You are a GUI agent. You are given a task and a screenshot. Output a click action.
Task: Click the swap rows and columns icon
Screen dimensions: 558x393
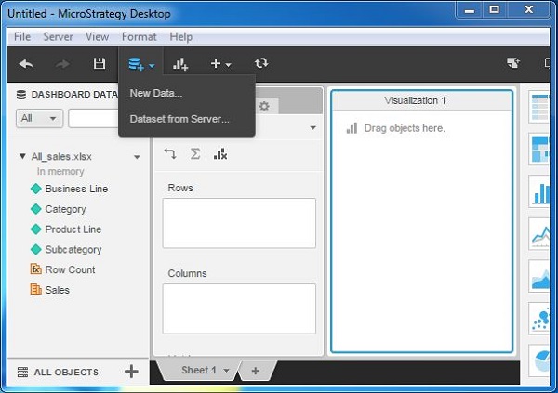(x=170, y=154)
